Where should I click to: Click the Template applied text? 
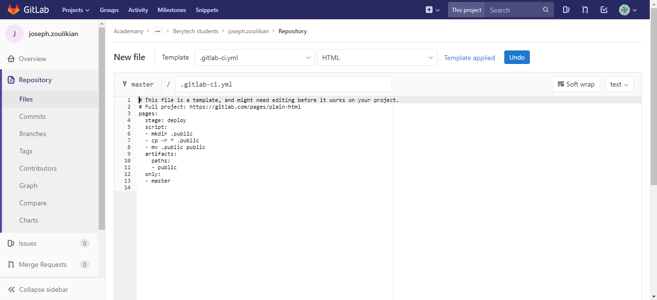click(x=470, y=58)
